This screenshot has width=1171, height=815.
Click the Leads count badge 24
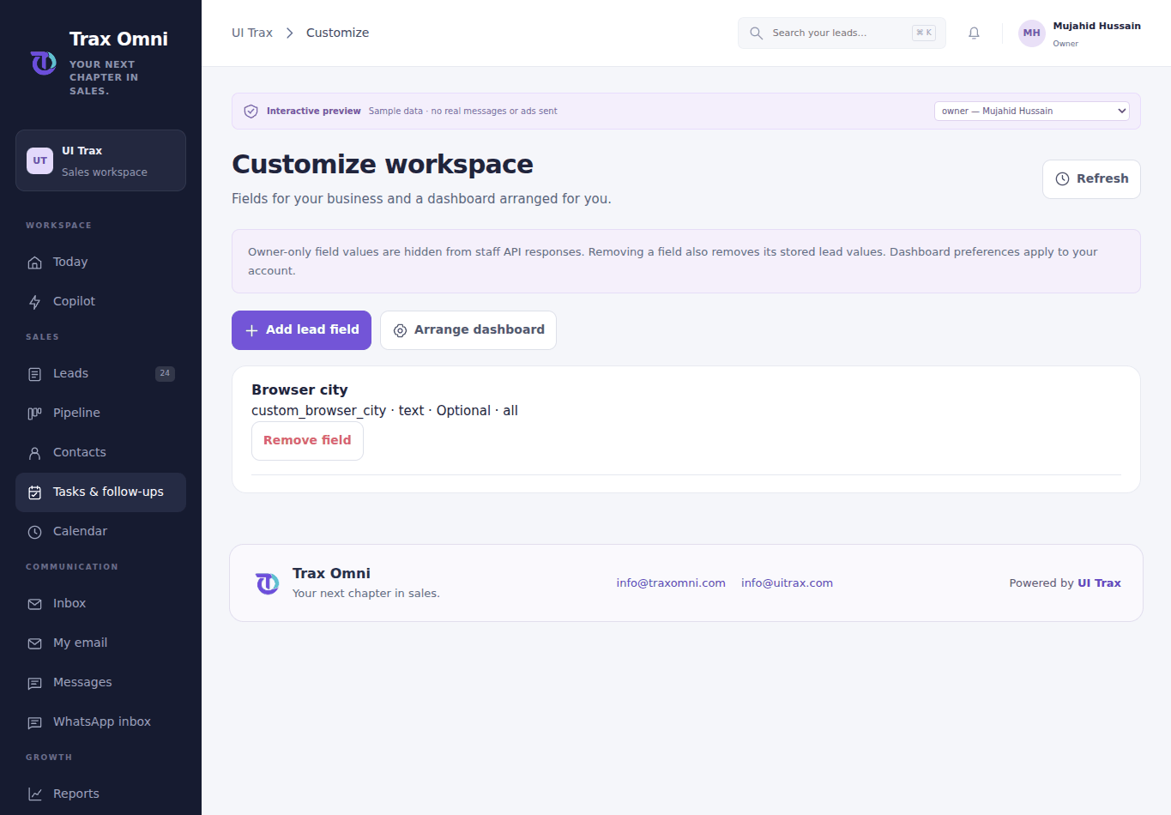pos(165,373)
